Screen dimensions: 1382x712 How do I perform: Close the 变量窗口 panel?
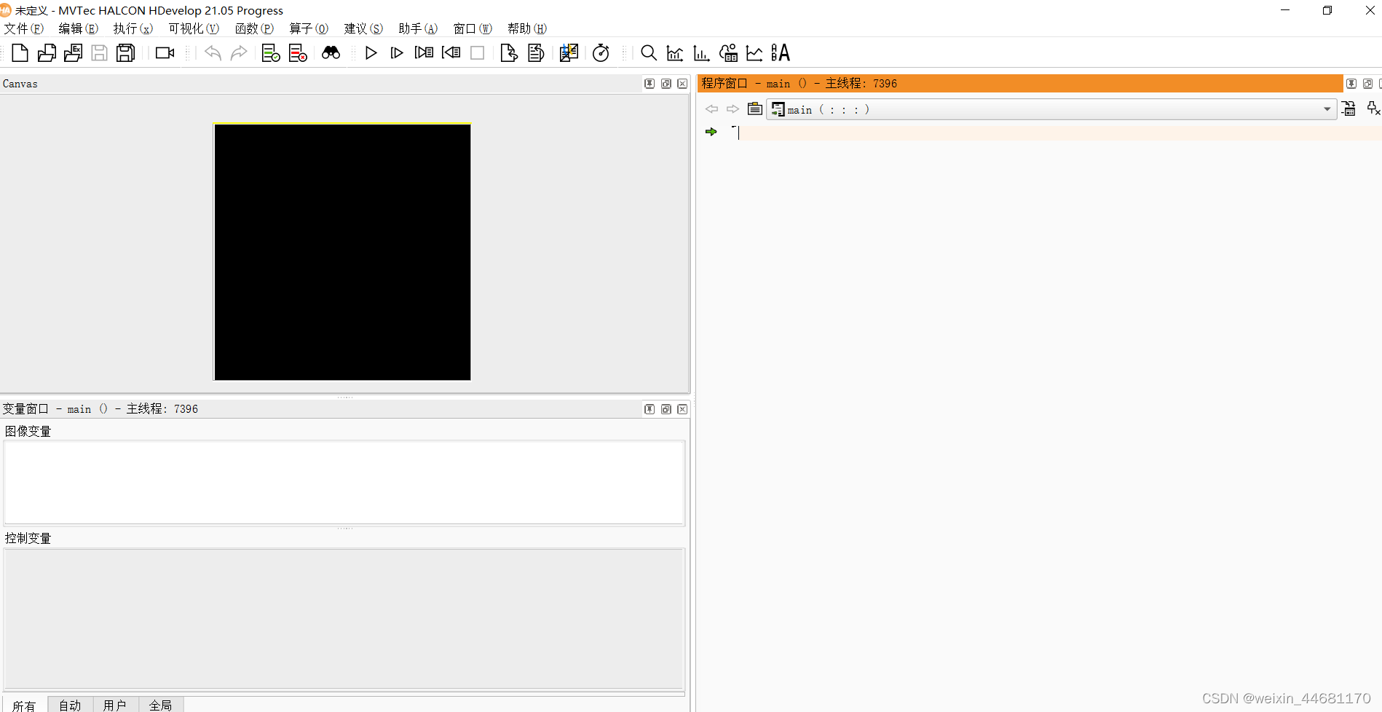[682, 409]
